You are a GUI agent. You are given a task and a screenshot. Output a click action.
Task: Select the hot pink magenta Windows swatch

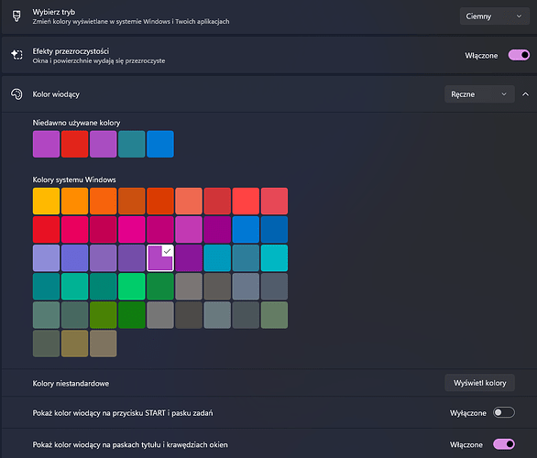pyautogui.click(x=132, y=229)
